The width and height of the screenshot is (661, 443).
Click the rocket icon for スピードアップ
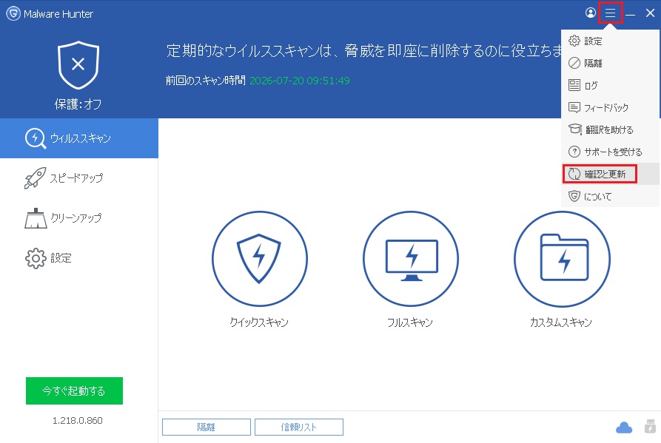[x=35, y=178]
